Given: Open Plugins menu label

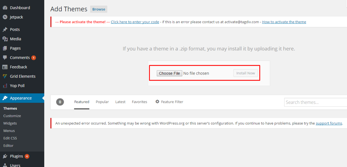Looking at the screenshot, I should point(16,156).
